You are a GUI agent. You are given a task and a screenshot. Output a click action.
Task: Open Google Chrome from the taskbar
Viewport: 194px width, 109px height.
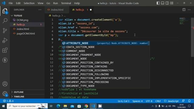tap(86, 106)
